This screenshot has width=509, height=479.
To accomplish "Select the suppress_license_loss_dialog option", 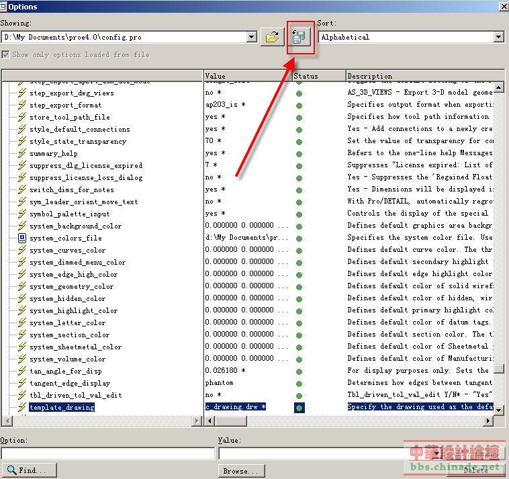I will click(86, 177).
